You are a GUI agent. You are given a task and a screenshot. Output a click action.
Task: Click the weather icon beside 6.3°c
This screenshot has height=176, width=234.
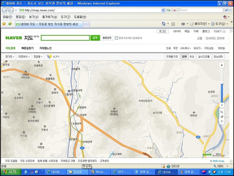49,57
